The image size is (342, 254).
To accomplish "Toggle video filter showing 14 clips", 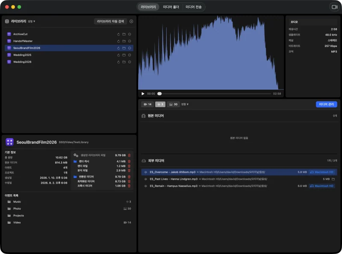I will (x=147, y=104).
